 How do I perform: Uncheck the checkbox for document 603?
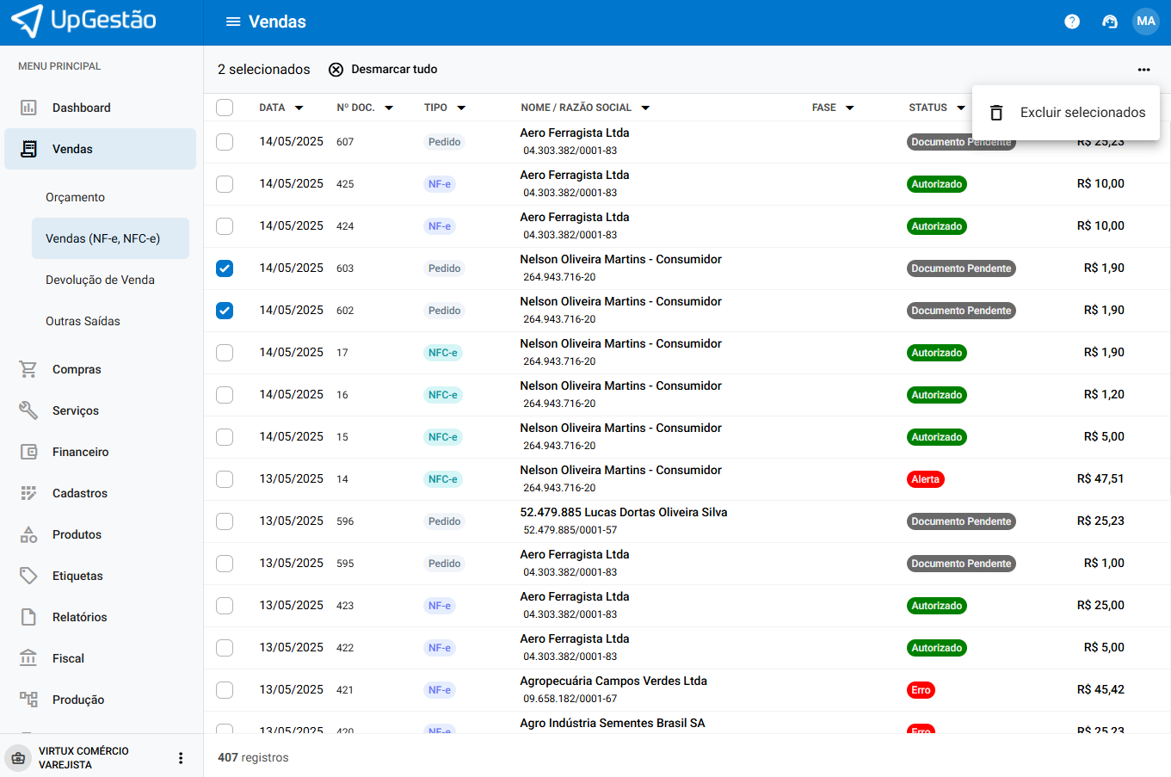(225, 268)
